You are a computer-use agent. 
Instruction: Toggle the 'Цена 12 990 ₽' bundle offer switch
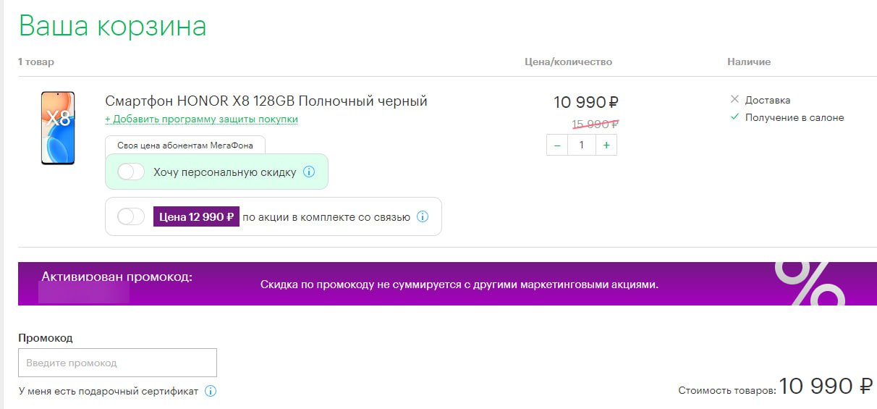point(132,216)
